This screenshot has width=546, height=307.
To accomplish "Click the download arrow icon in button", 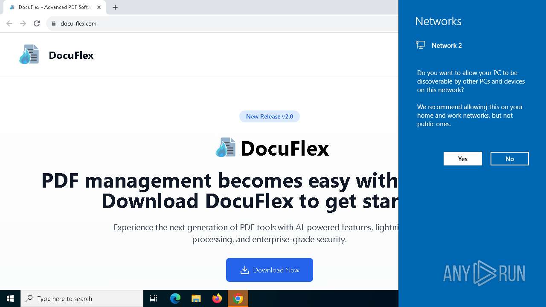I will (x=244, y=270).
